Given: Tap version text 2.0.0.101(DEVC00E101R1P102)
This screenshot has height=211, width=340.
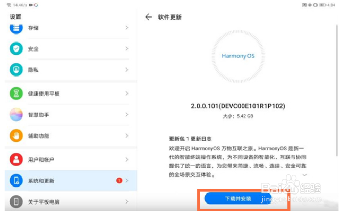Looking at the screenshot, I should [x=238, y=106].
